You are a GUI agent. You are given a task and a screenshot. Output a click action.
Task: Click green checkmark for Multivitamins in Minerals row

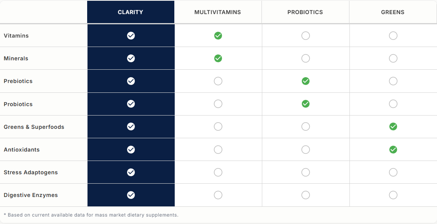pos(218,58)
